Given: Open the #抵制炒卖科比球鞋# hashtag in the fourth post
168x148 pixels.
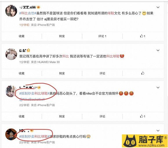Looking at the screenshot, I should click(34, 136).
